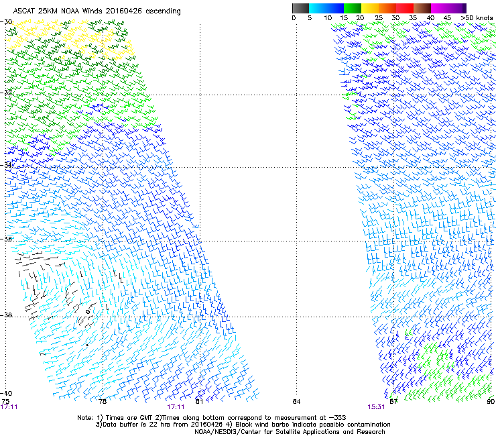This screenshot has height=436, width=496.
Task: Click the '25' legend scale label
Action: click(x=379, y=17)
